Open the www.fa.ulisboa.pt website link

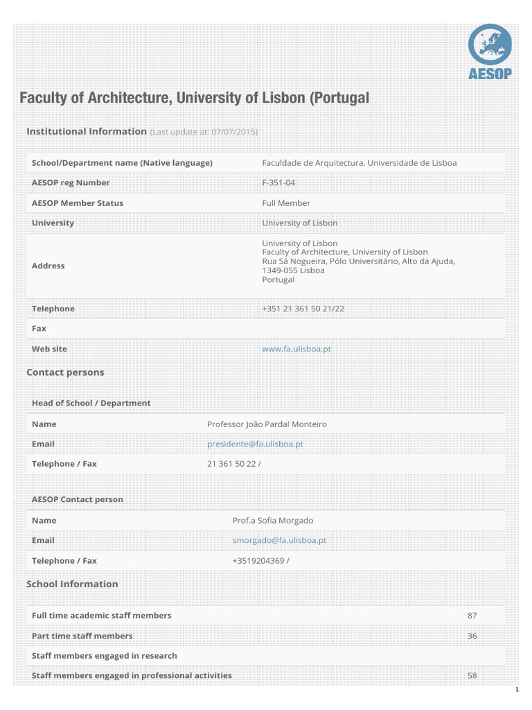coord(296,349)
